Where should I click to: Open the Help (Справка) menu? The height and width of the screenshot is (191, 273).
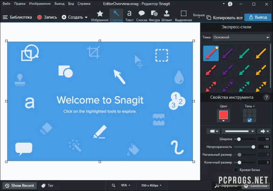(x=84, y=4)
